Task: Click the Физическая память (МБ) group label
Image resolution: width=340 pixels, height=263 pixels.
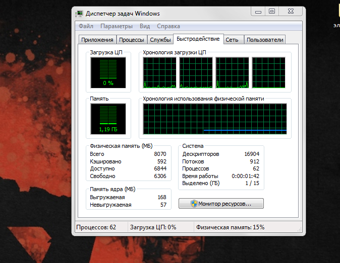Action: click(x=121, y=146)
